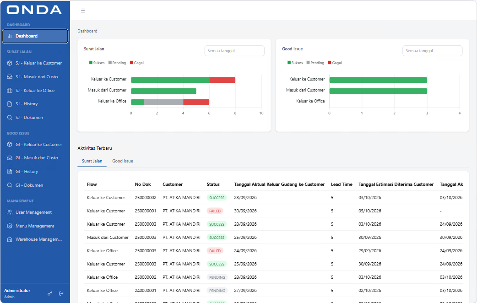
Task: Click the No Dok column header
Action: click(143, 184)
